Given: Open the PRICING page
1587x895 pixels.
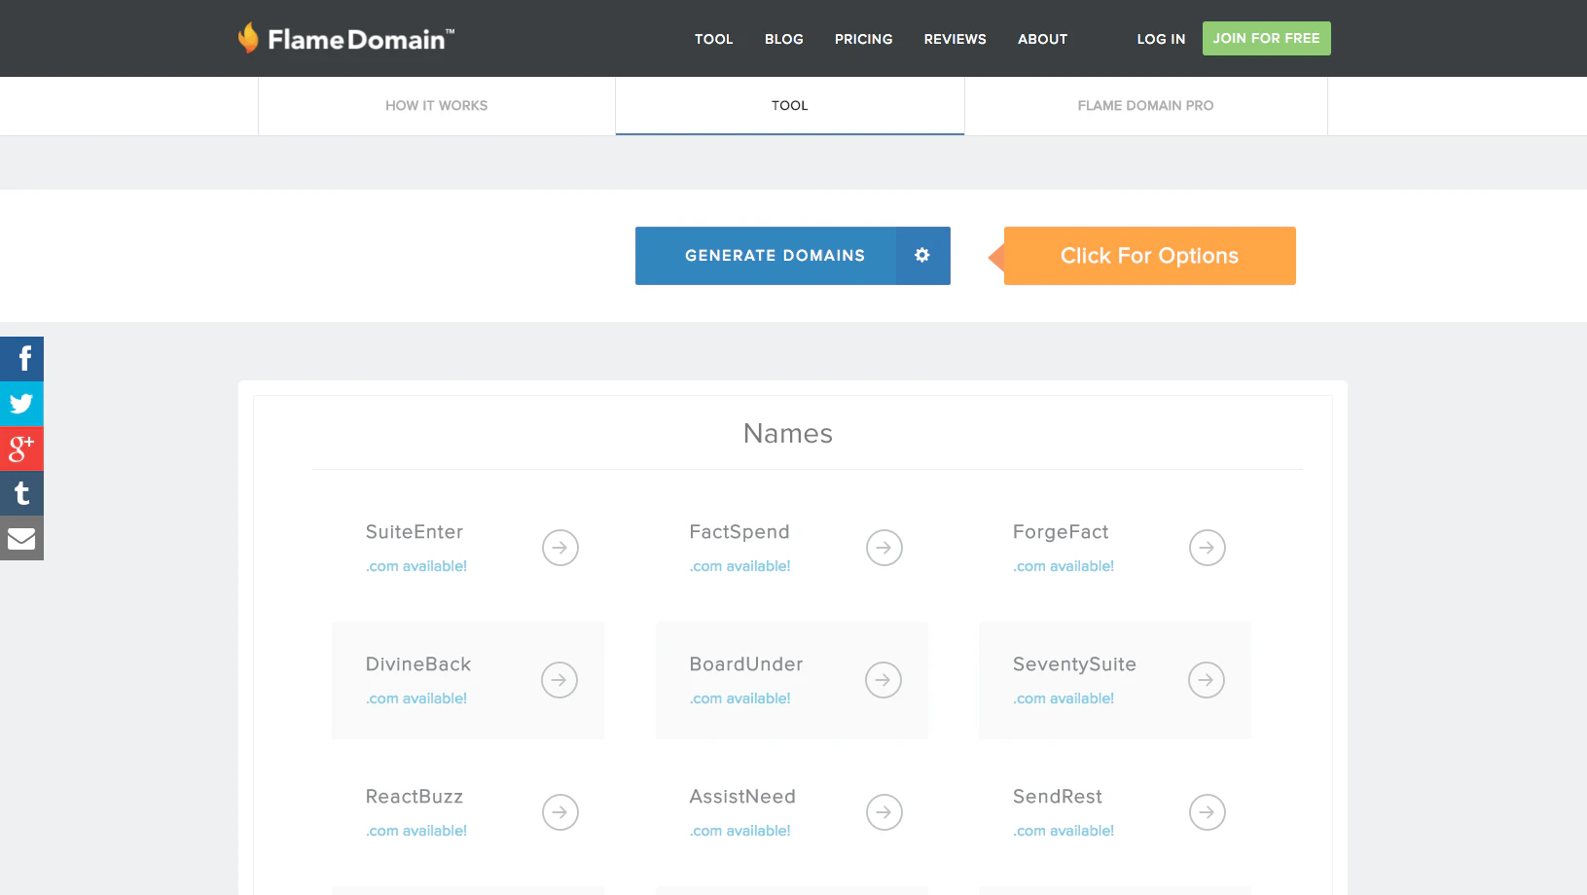Looking at the screenshot, I should 864,39.
